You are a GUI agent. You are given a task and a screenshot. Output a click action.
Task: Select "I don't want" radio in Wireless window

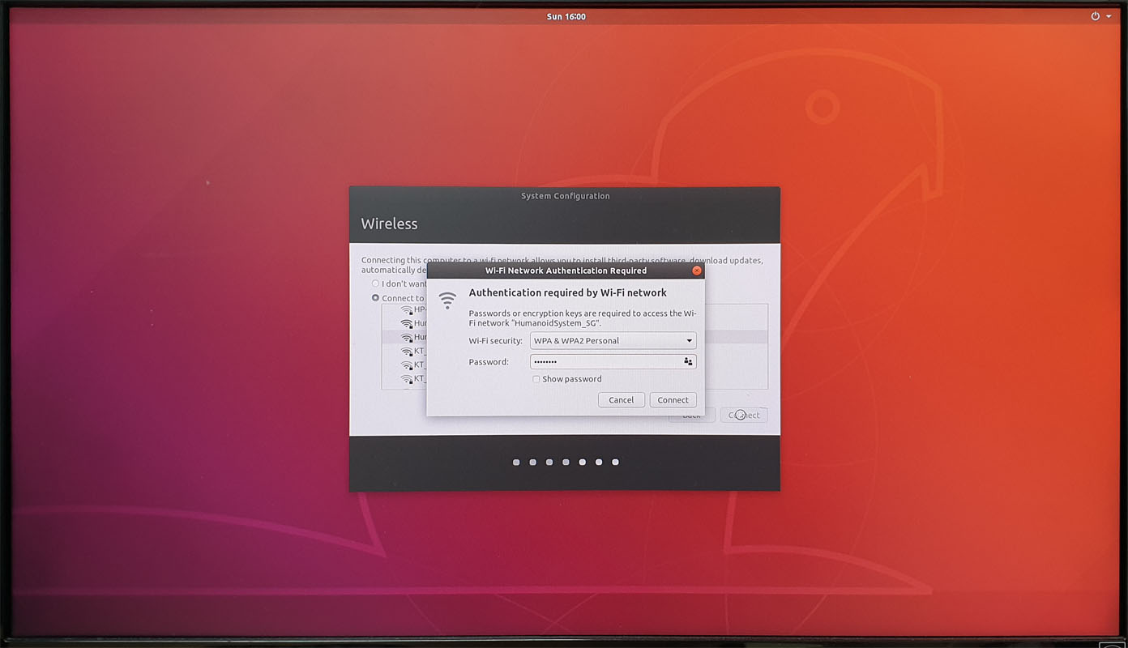(x=375, y=283)
